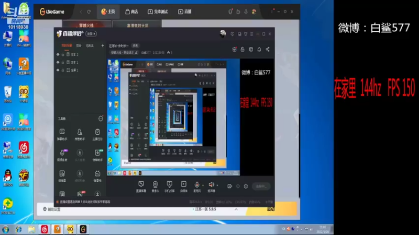Click the share icon in 直播伴侣
Screen dimensions: 419x235
pos(268,49)
